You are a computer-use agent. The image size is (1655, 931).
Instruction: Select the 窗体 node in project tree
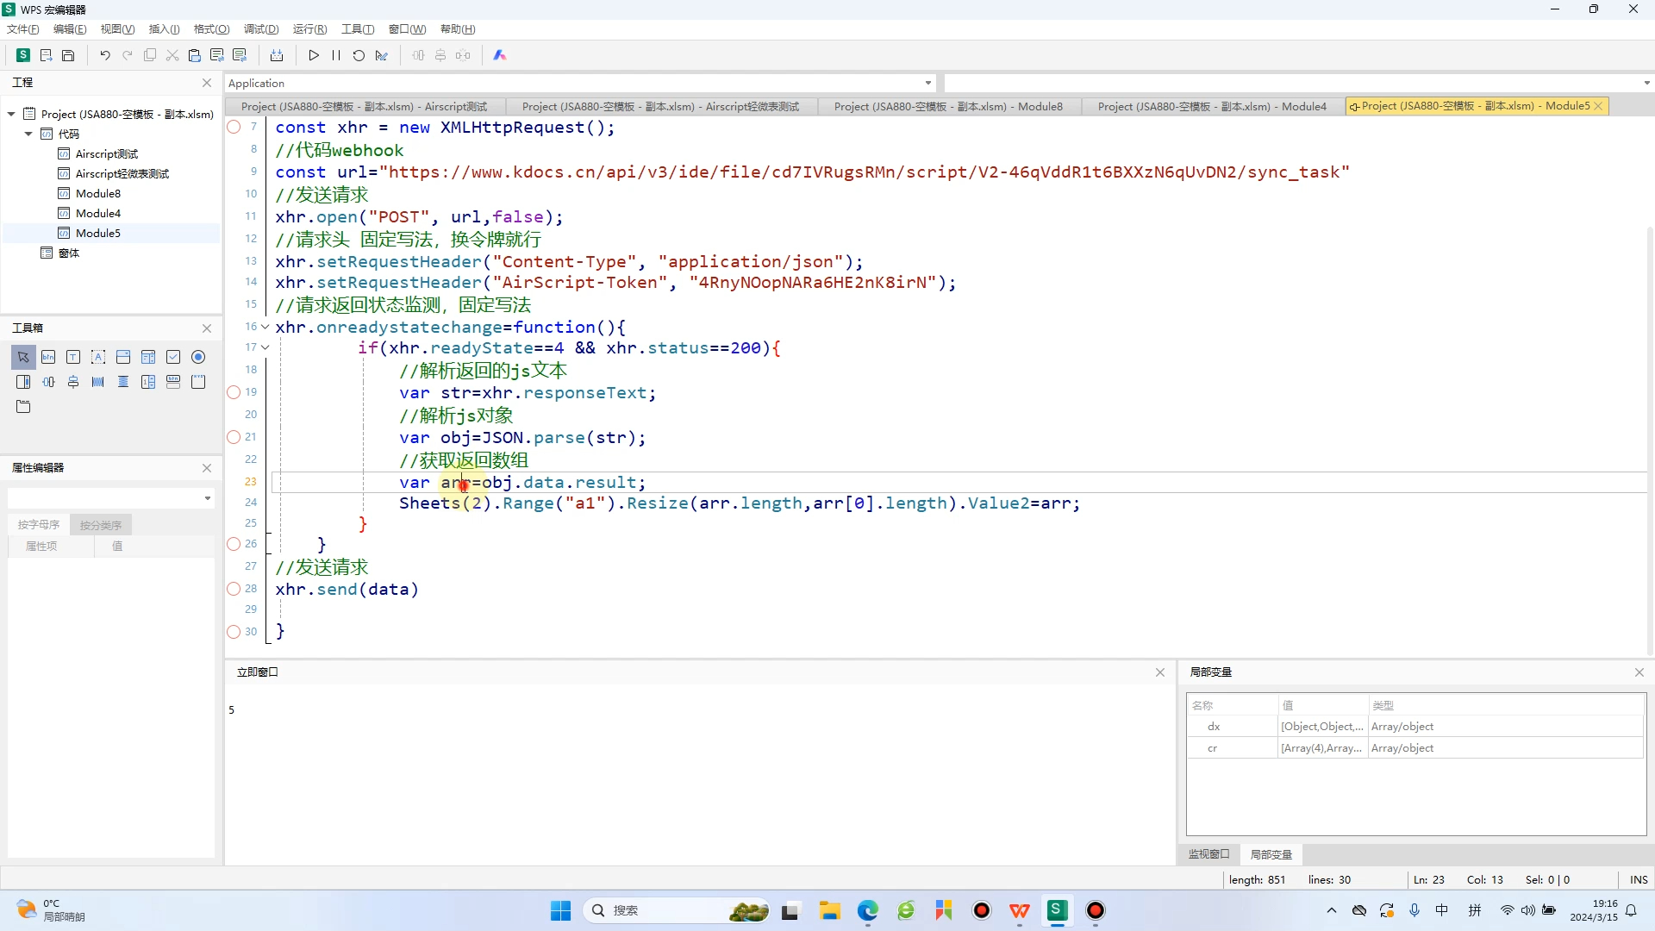click(69, 253)
